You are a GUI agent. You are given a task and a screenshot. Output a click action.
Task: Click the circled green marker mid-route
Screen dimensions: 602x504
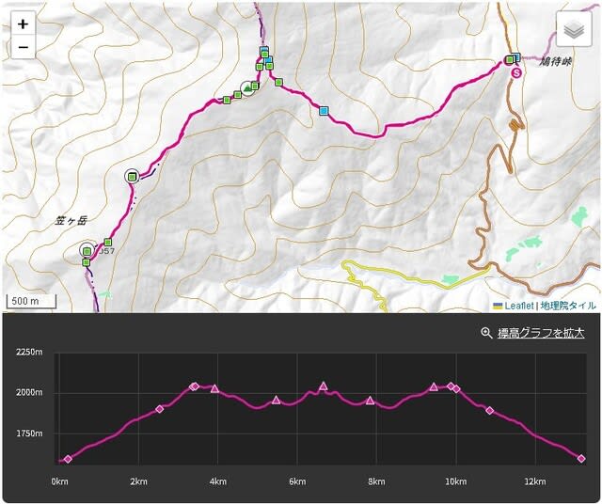tap(133, 175)
